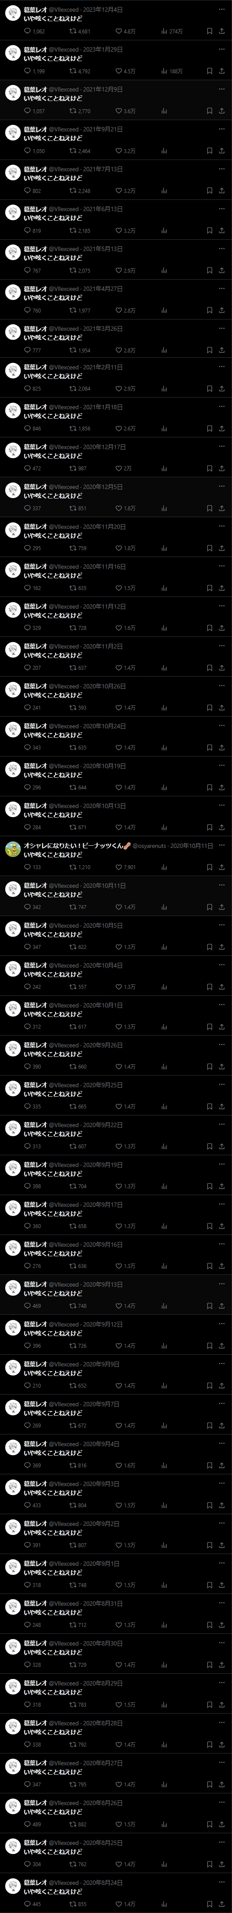This screenshot has height=1913, width=232.
Task: View analytics showing 274万 on top tweet
Action: [x=171, y=32]
